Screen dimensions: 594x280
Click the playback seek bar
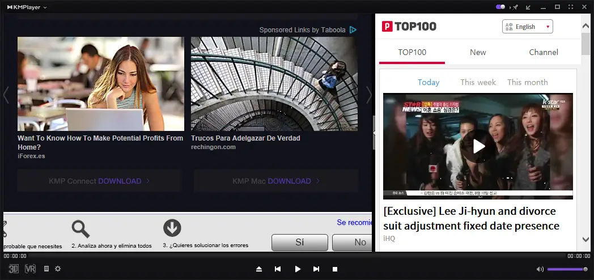[297, 256]
